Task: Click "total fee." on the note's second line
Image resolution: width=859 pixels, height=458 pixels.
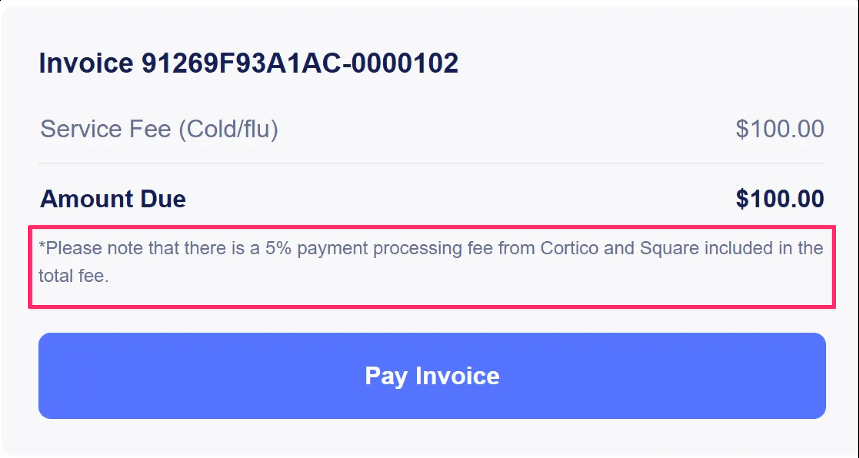Action: click(74, 276)
